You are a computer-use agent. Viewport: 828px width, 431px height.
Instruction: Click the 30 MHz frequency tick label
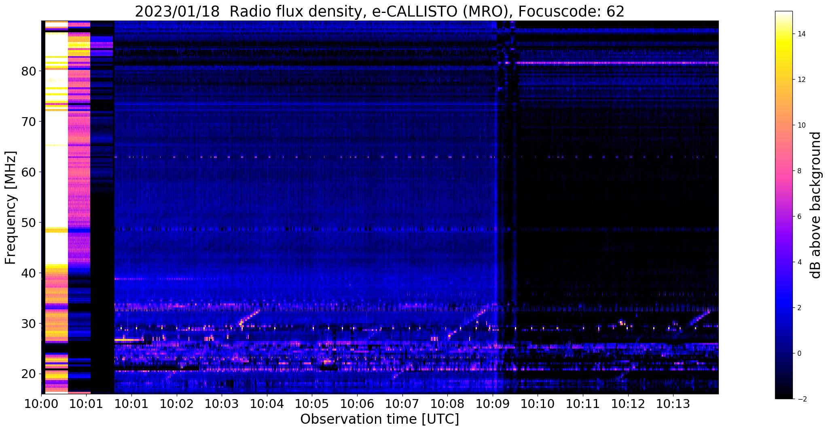click(x=28, y=324)
